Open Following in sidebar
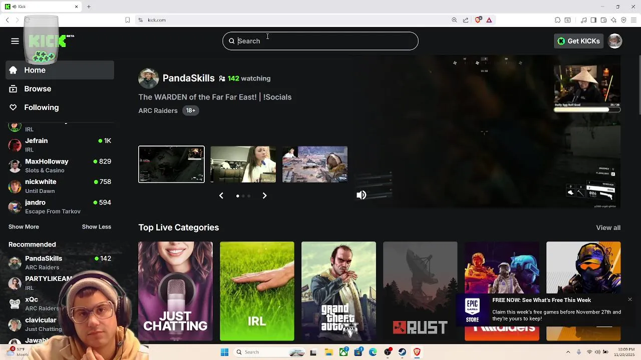The width and height of the screenshot is (641, 360). tap(60, 107)
